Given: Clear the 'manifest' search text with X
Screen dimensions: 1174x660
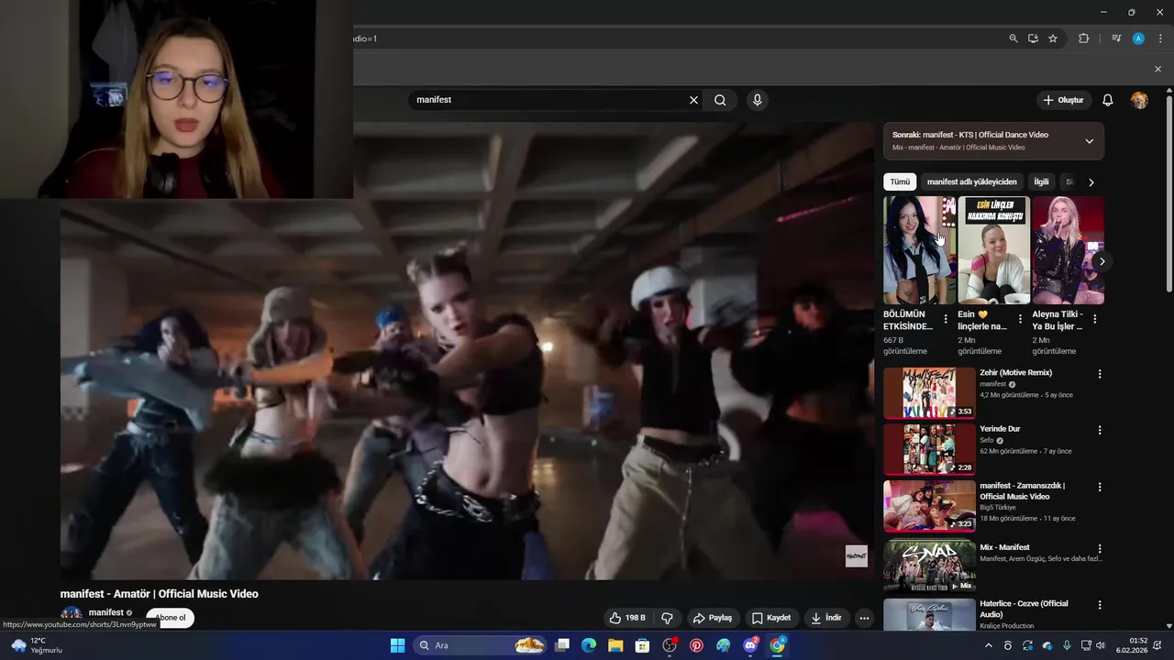Looking at the screenshot, I should [x=693, y=100].
